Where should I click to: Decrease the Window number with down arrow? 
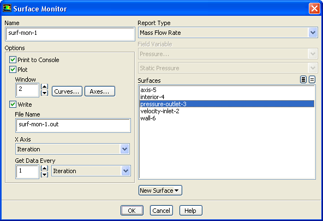coord(45,93)
